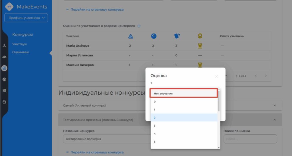292x156 pixels.
Task: Click the score dropdown scrollbar
Action: [x=219, y=101]
